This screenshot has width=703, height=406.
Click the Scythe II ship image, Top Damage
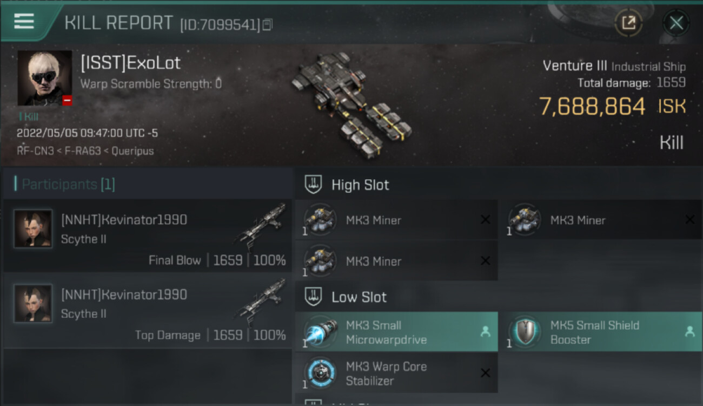tap(261, 301)
